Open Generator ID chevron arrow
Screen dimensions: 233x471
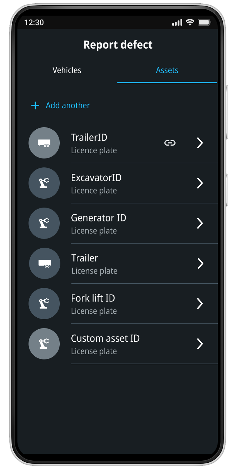(x=200, y=223)
